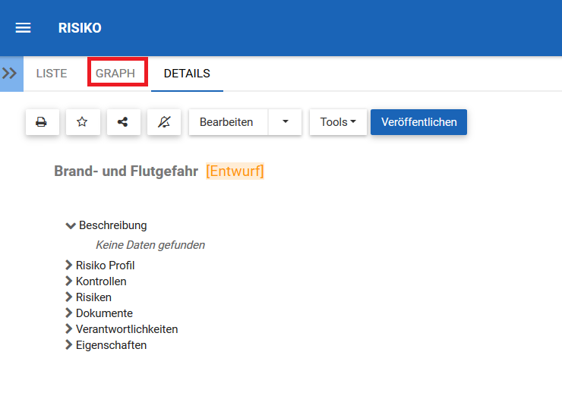Click the Bearbeiten button
Viewport: 562px width, 396px height.
[x=227, y=122]
